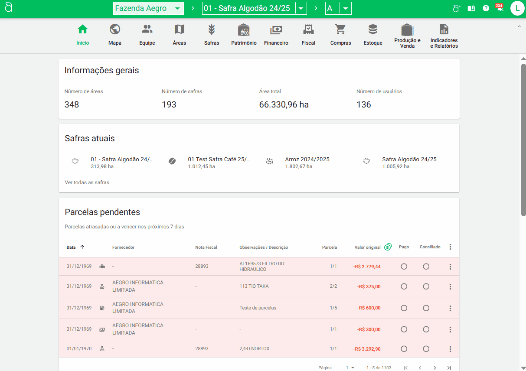Open the page number dropdown in pagination

350,368
